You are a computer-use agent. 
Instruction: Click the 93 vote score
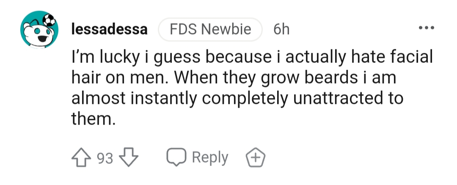click(105, 158)
